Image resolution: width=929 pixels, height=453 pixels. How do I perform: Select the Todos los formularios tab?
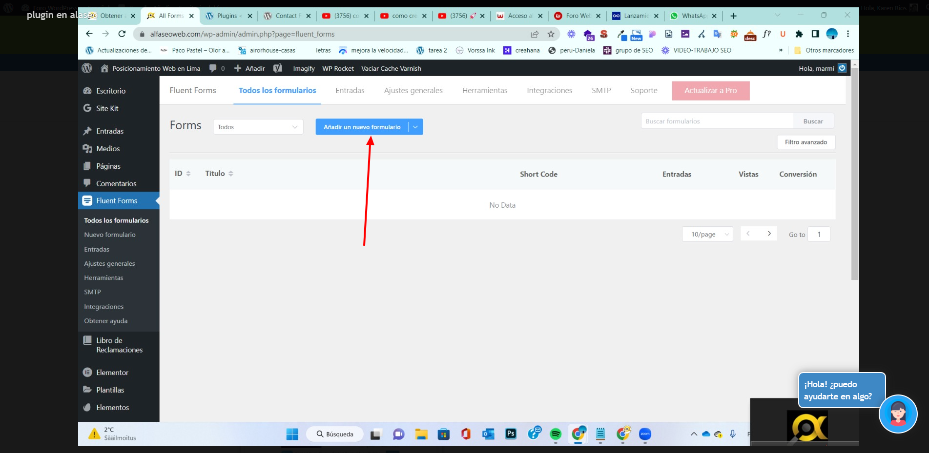(x=277, y=91)
